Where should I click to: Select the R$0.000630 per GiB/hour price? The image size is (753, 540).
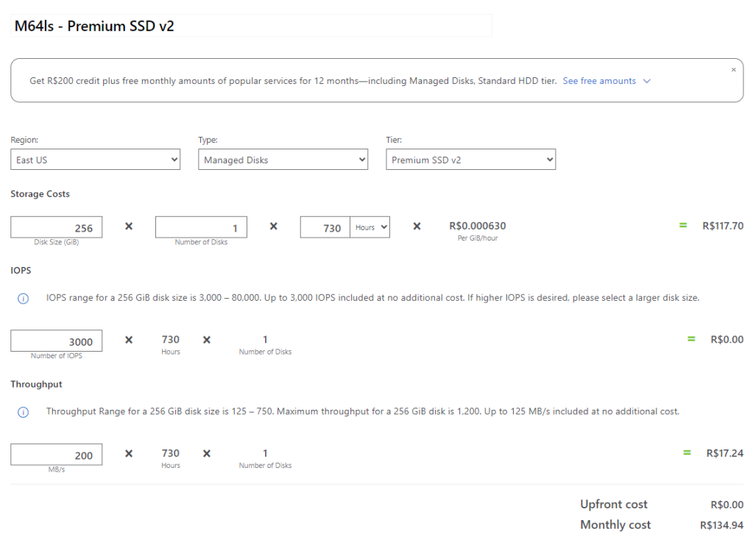[x=478, y=226]
